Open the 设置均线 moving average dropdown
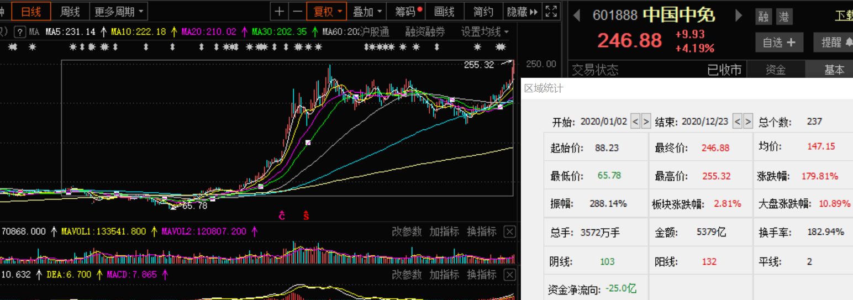The height and width of the screenshot is (300, 853). [485, 31]
